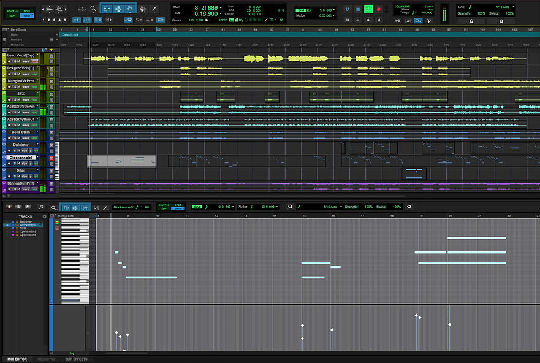Select the Pencil tool in the main toolbar
This screenshot has width=540, height=363.
(x=153, y=9)
